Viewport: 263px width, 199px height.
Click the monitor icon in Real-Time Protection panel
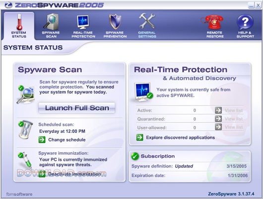pos(143,92)
